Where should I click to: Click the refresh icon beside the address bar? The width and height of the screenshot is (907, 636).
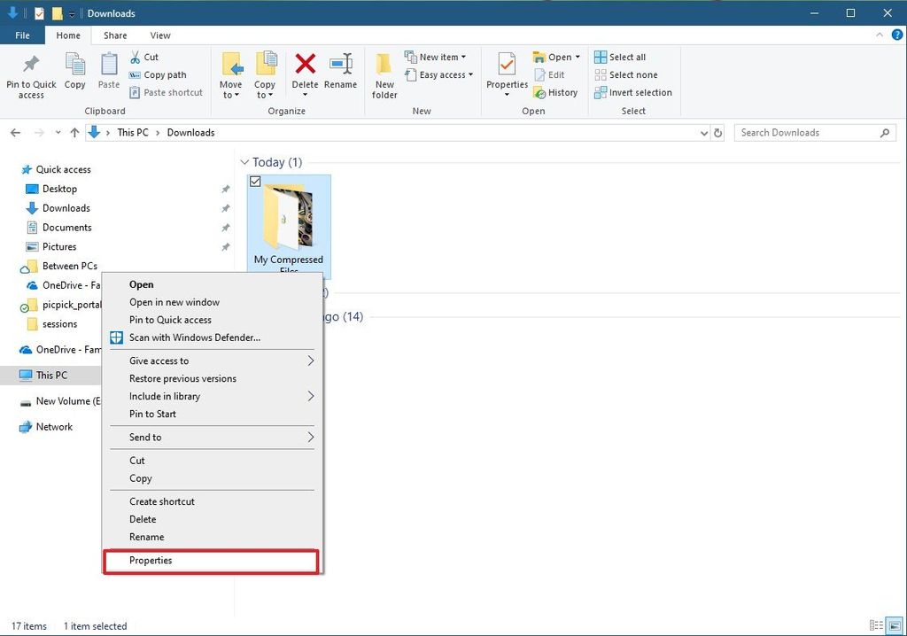click(717, 132)
